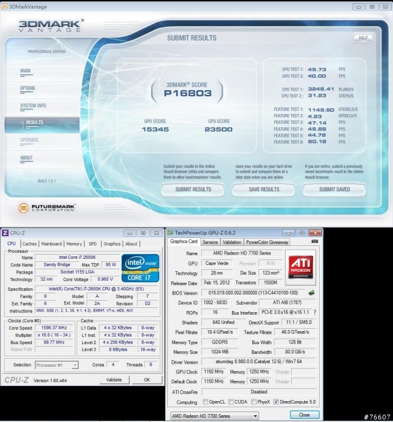Select the Graphics Card tab in GPU-Z
393x422 pixels.
point(184,242)
